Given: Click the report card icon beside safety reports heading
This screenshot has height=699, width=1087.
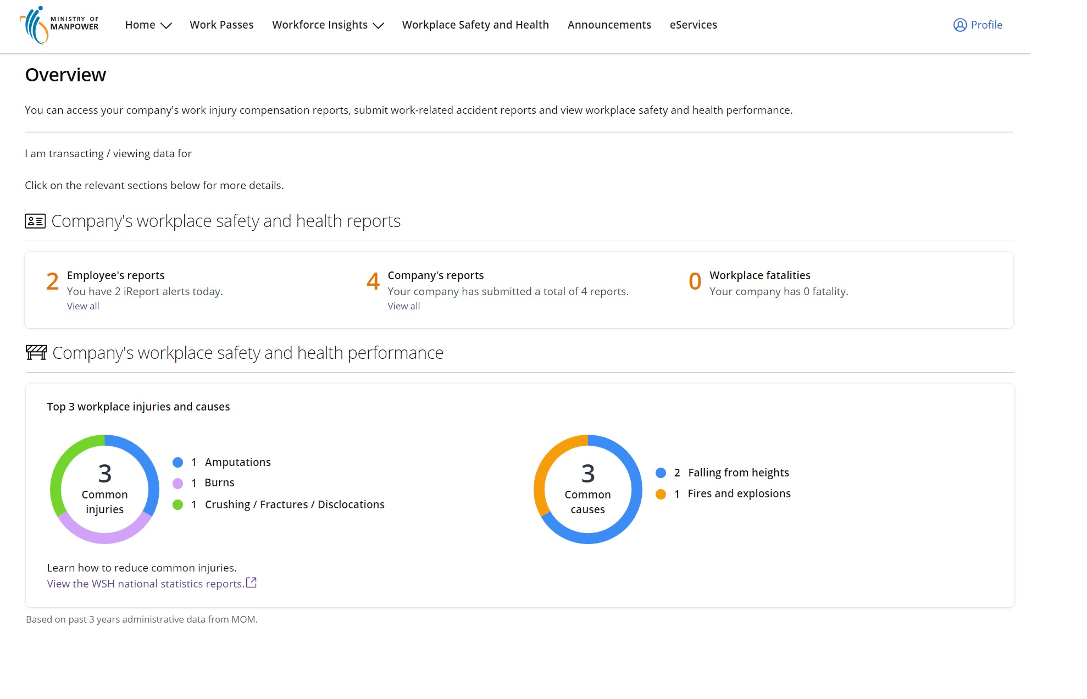Looking at the screenshot, I should pyautogui.click(x=35, y=221).
